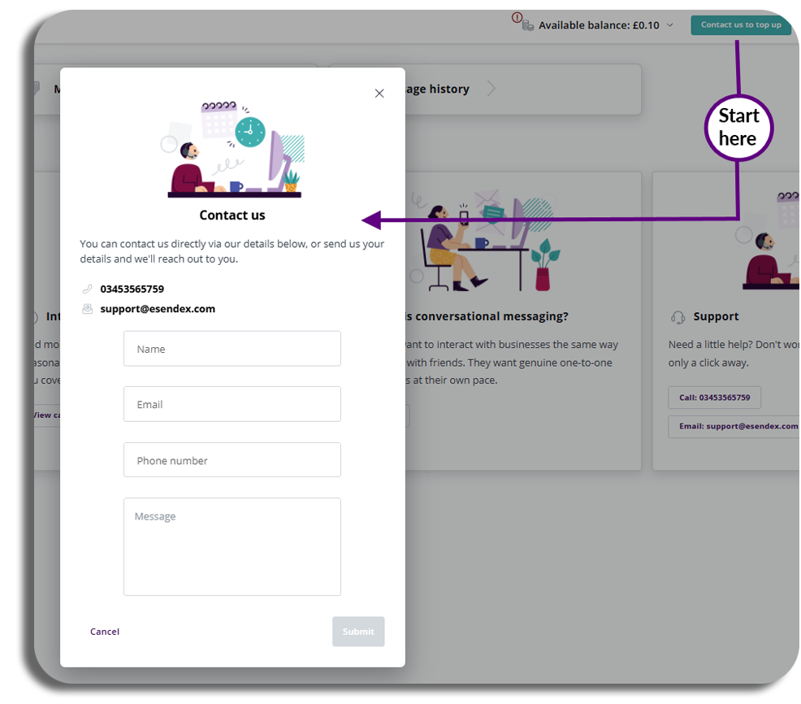Select the 03453565759 phone number in dialog
The width and height of the screenshot is (801, 704).
132,289
